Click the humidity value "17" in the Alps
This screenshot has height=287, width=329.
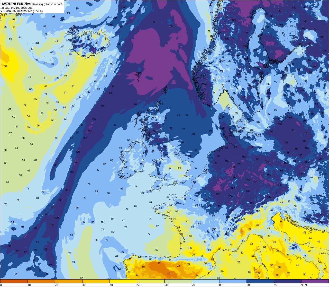pos(241,232)
